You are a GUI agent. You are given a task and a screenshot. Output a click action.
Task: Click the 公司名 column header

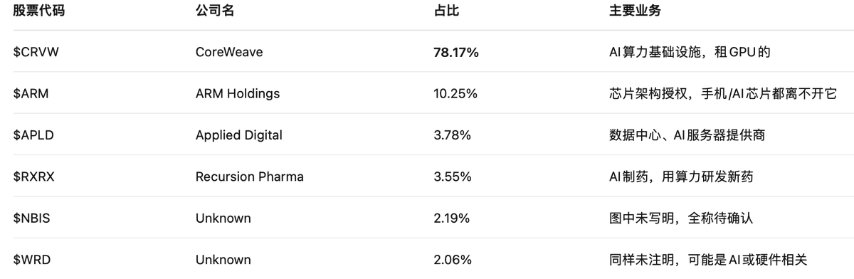coord(215,12)
